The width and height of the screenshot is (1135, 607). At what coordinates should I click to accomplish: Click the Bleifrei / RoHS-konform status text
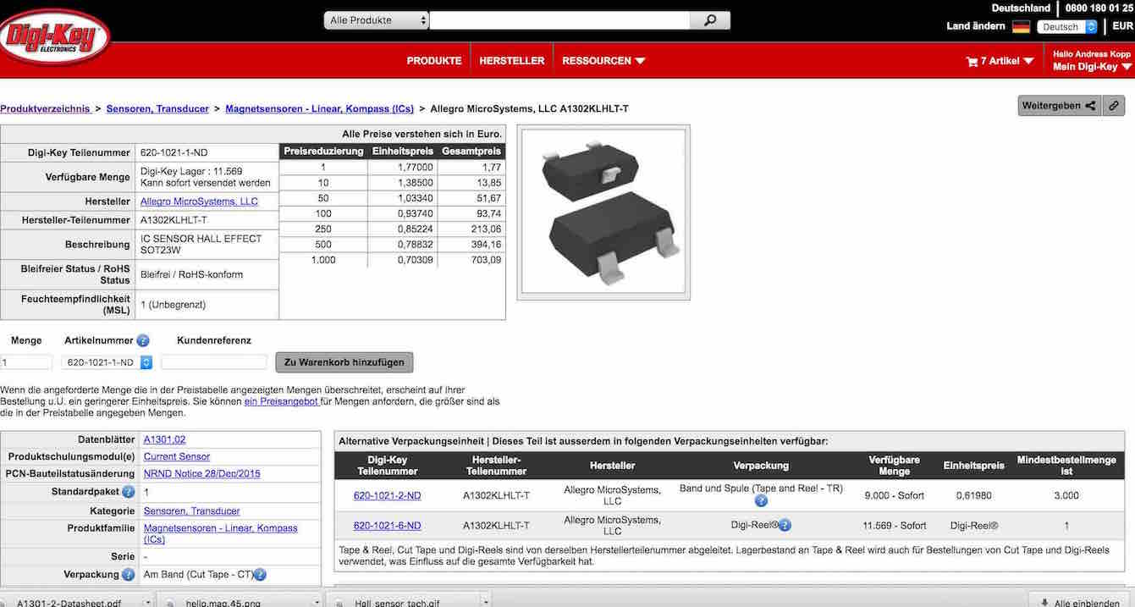[192, 274]
